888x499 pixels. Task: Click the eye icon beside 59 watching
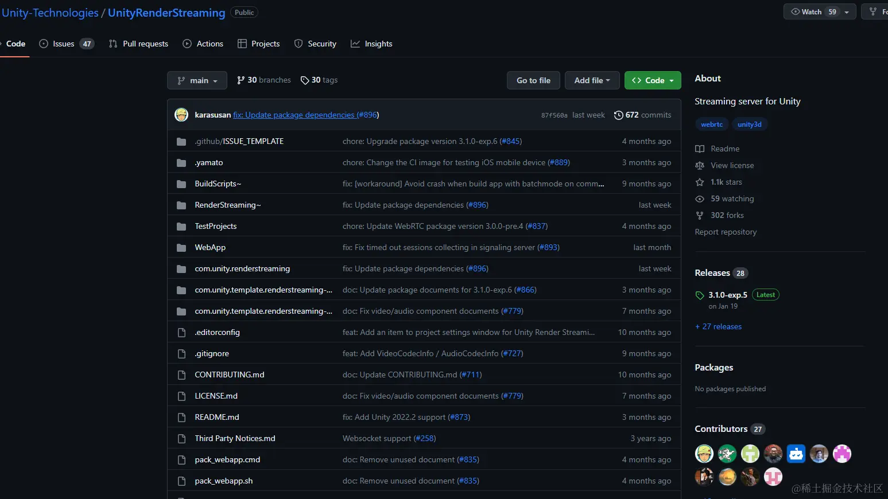[x=700, y=199]
